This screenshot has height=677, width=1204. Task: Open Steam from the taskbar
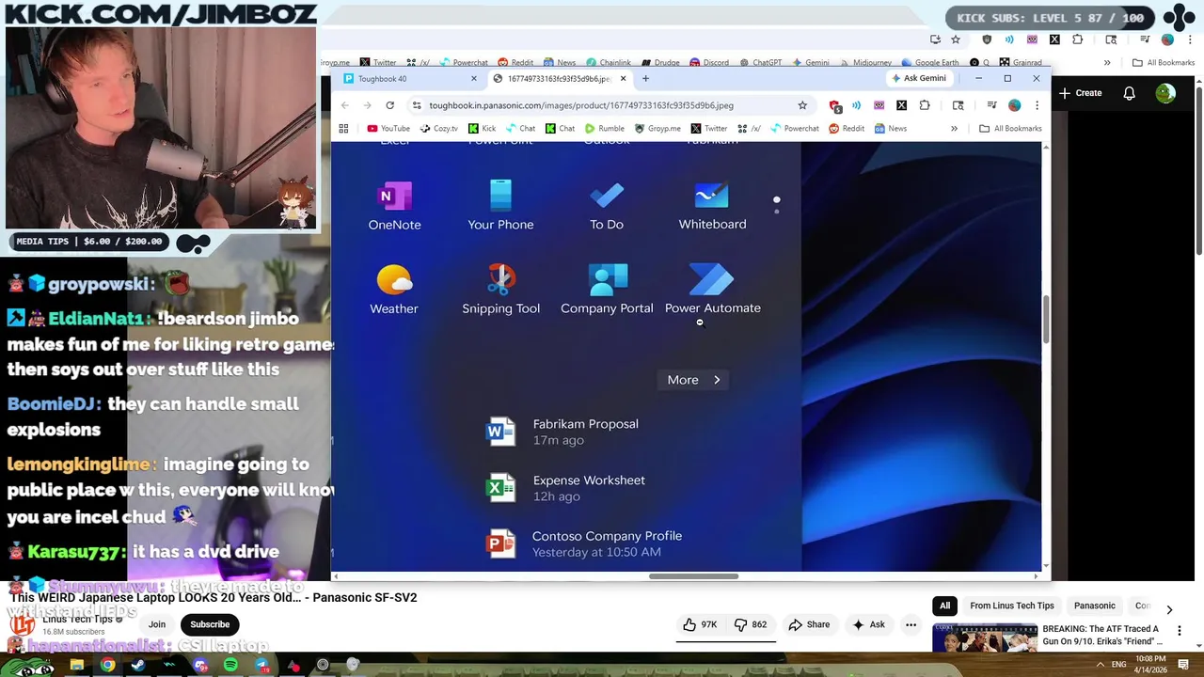click(x=138, y=665)
